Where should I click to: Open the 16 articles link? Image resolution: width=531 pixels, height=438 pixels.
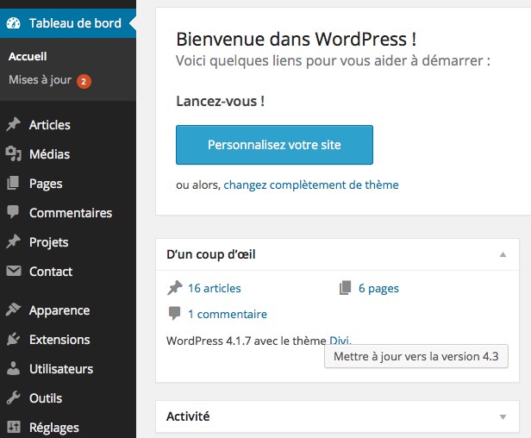215,288
